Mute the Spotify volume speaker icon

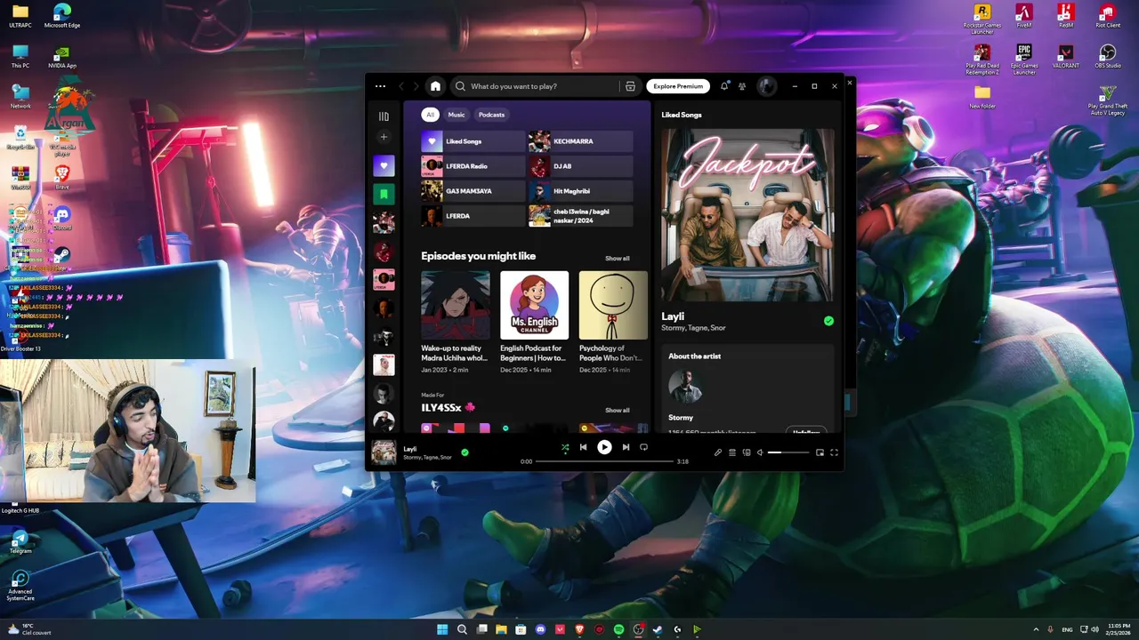(x=760, y=452)
